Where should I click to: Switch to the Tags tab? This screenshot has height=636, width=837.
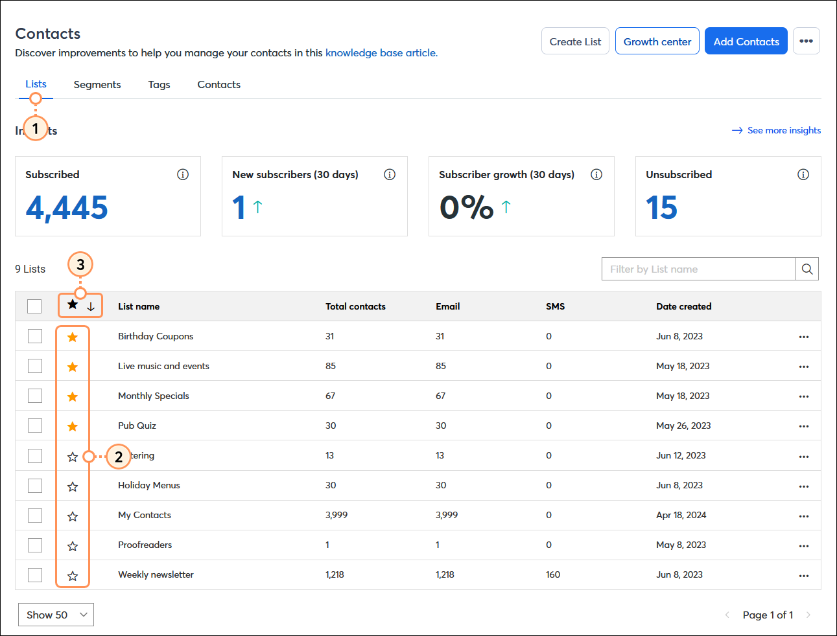pyautogui.click(x=159, y=85)
